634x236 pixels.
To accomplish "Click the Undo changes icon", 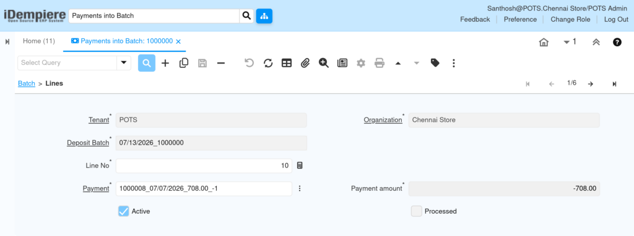I will coord(250,63).
